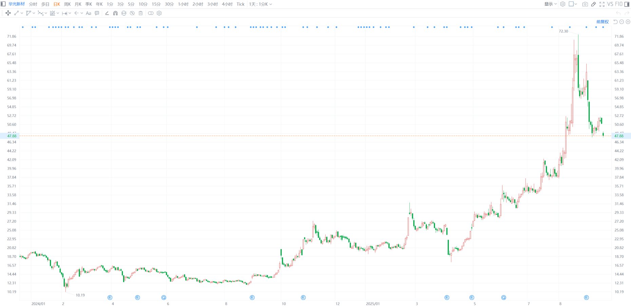Toggle the left sidebar panel
The height and width of the screenshot is (308, 631).
3,4
